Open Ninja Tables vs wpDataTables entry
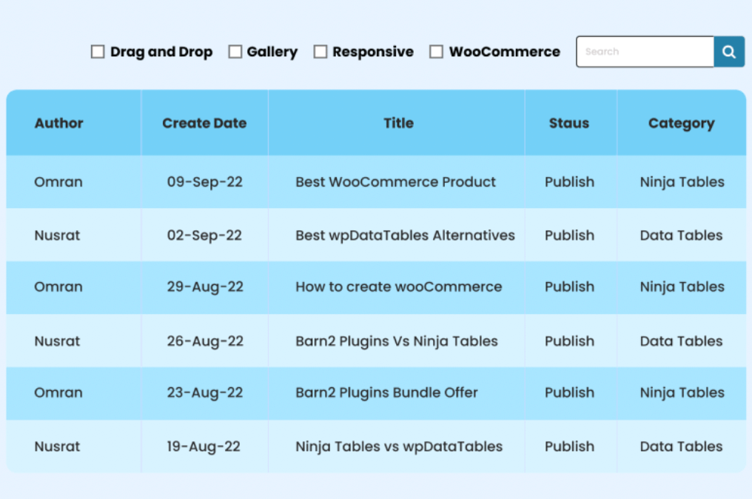Image resolution: width=752 pixels, height=499 pixels. click(x=399, y=446)
